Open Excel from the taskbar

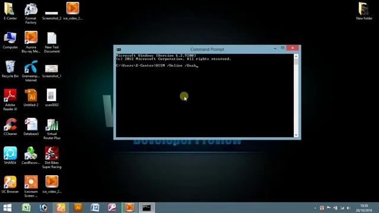[26, 208]
